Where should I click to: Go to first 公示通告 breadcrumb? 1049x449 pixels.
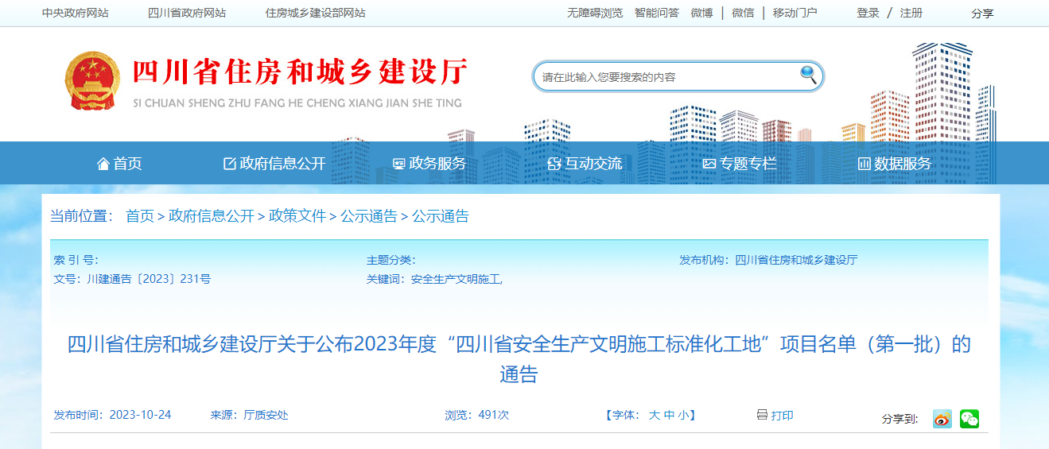(x=369, y=216)
